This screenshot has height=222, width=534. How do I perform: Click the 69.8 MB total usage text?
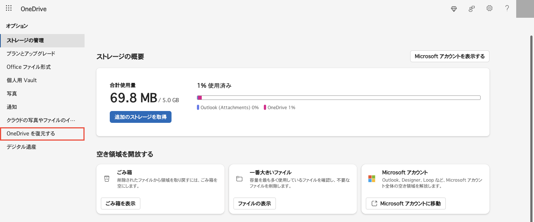tap(133, 98)
